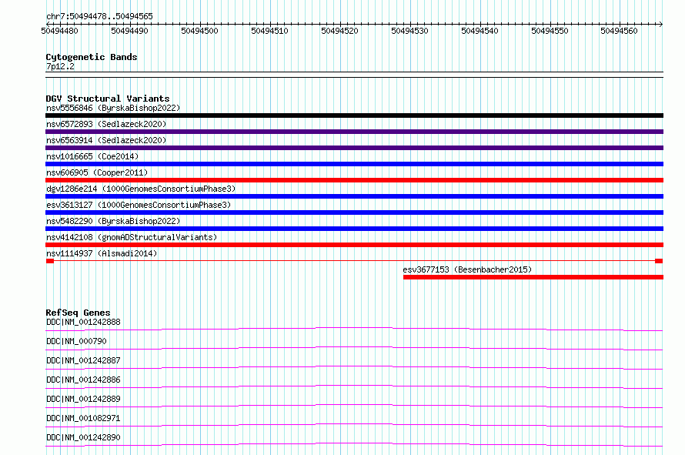Select ruler position 50494560

click(619, 31)
